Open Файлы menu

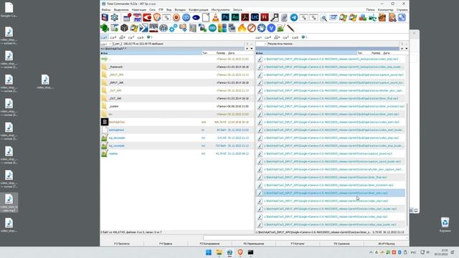coord(106,9)
